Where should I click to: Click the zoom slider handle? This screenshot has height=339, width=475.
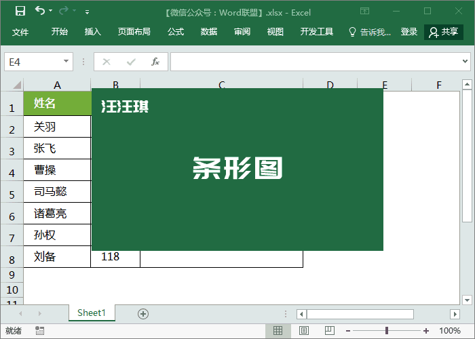pyautogui.click(x=387, y=331)
